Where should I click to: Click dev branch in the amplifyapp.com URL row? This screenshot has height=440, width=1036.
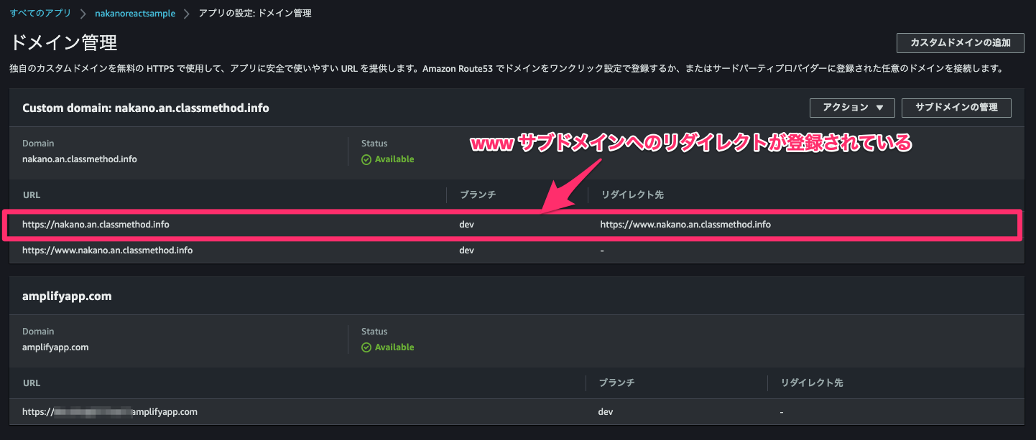[605, 412]
